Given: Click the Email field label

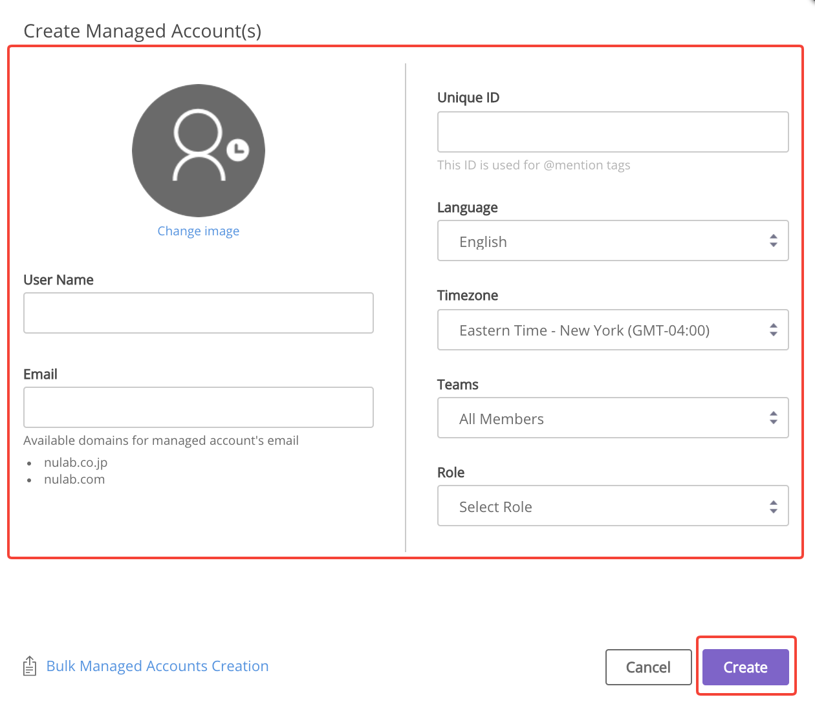Looking at the screenshot, I should pos(40,374).
